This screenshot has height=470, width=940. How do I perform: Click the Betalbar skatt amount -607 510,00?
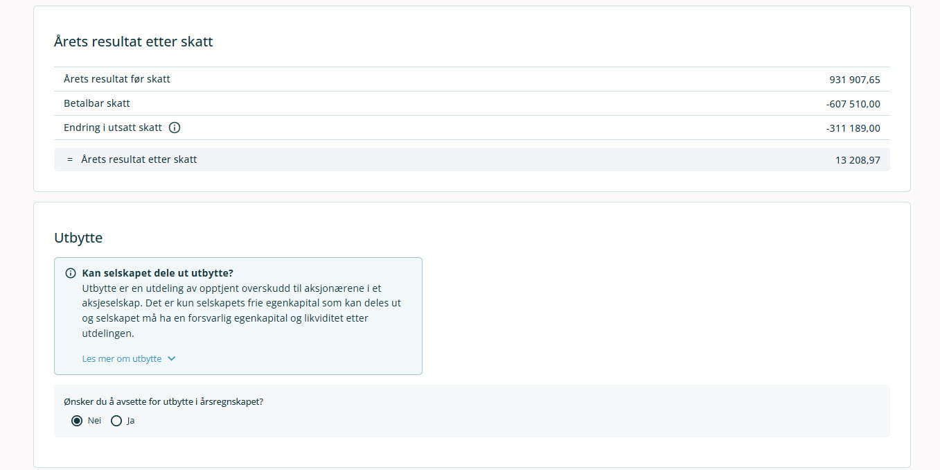(x=853, y=104)
